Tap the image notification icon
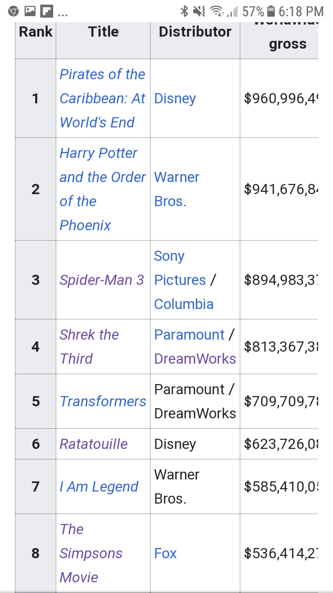Viewport: 333px width, 593px height. (x=30, y=11)
